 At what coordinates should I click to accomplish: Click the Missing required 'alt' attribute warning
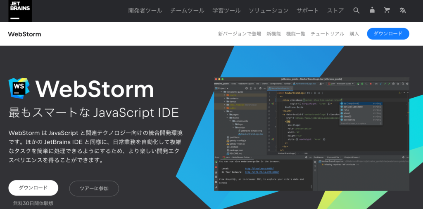coord(340,164)
